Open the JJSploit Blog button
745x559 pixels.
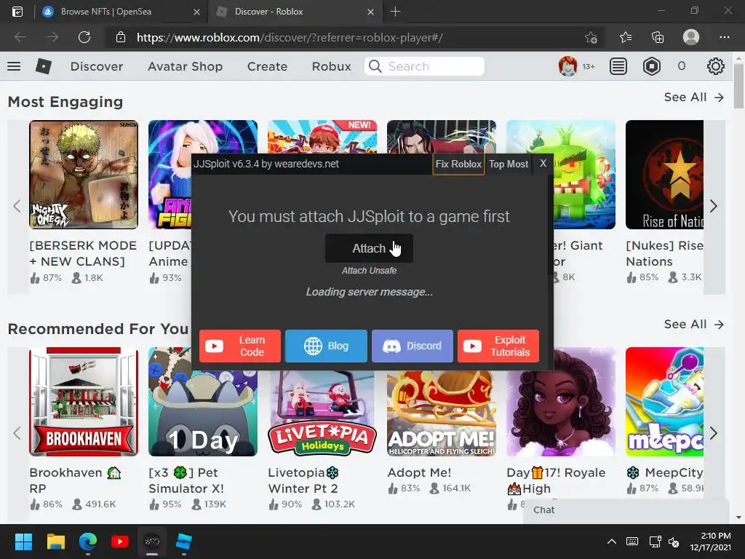pos(326,346)
